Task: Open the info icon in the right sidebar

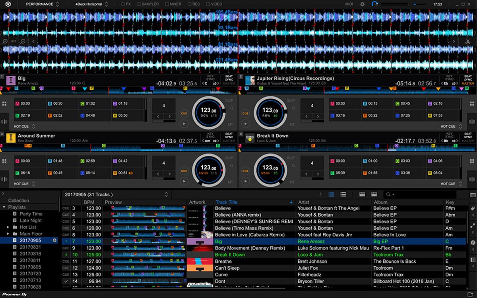Action: click(x=473, y=242)
